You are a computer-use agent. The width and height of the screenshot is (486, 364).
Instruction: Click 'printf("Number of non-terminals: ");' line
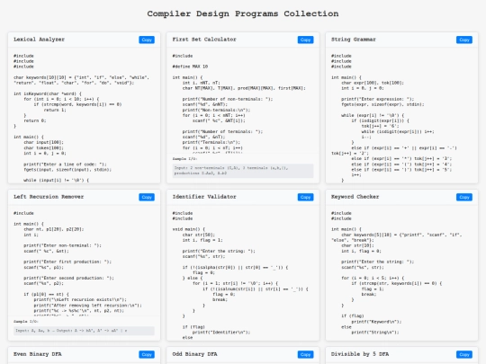(228, 99)
